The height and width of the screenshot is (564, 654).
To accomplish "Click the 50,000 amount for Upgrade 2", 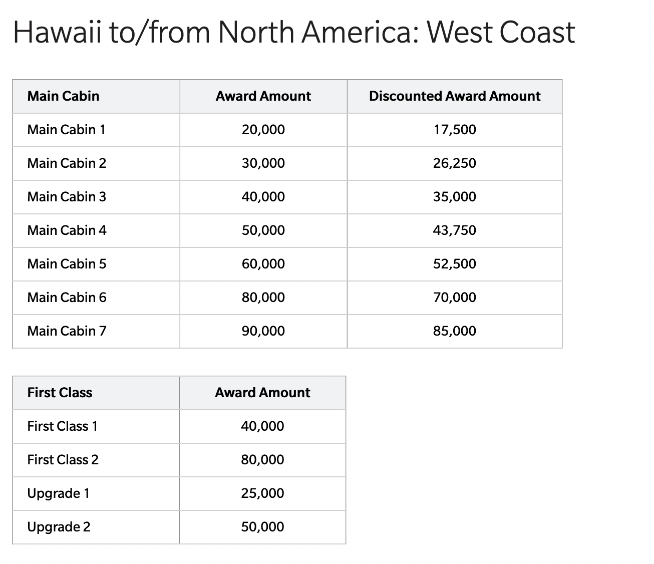I will tap(262, 527).
